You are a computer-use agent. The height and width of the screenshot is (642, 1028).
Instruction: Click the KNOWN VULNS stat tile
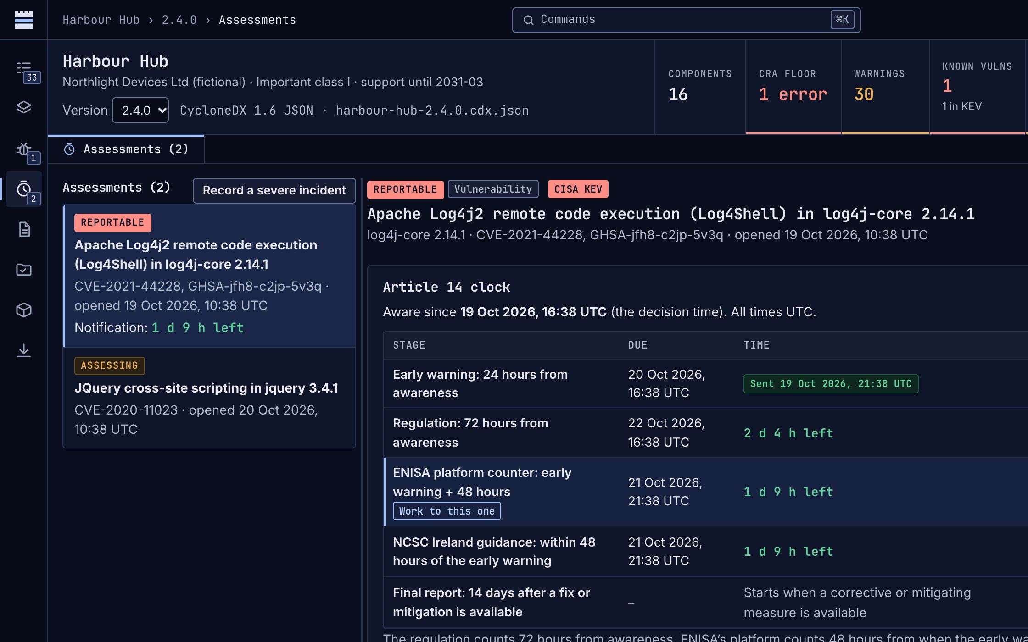point(977,87)
